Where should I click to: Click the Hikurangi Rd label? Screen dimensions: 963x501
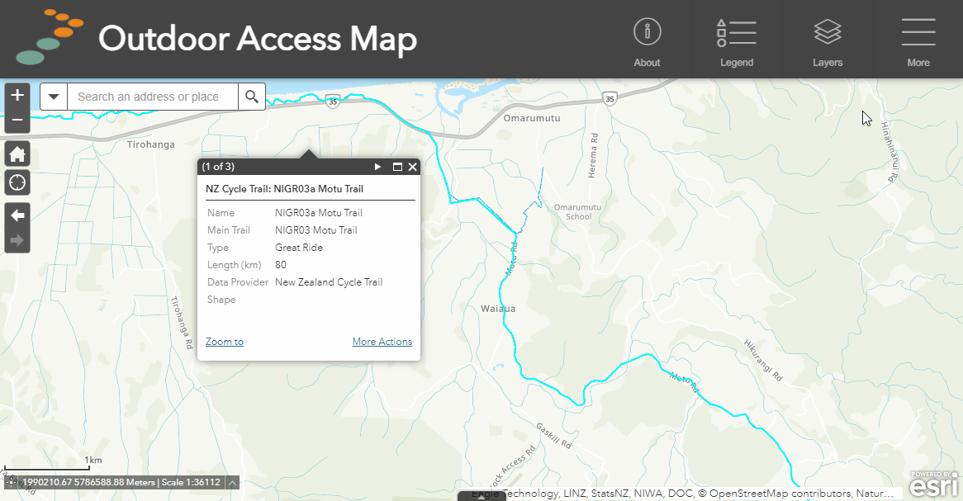point(763,360)
